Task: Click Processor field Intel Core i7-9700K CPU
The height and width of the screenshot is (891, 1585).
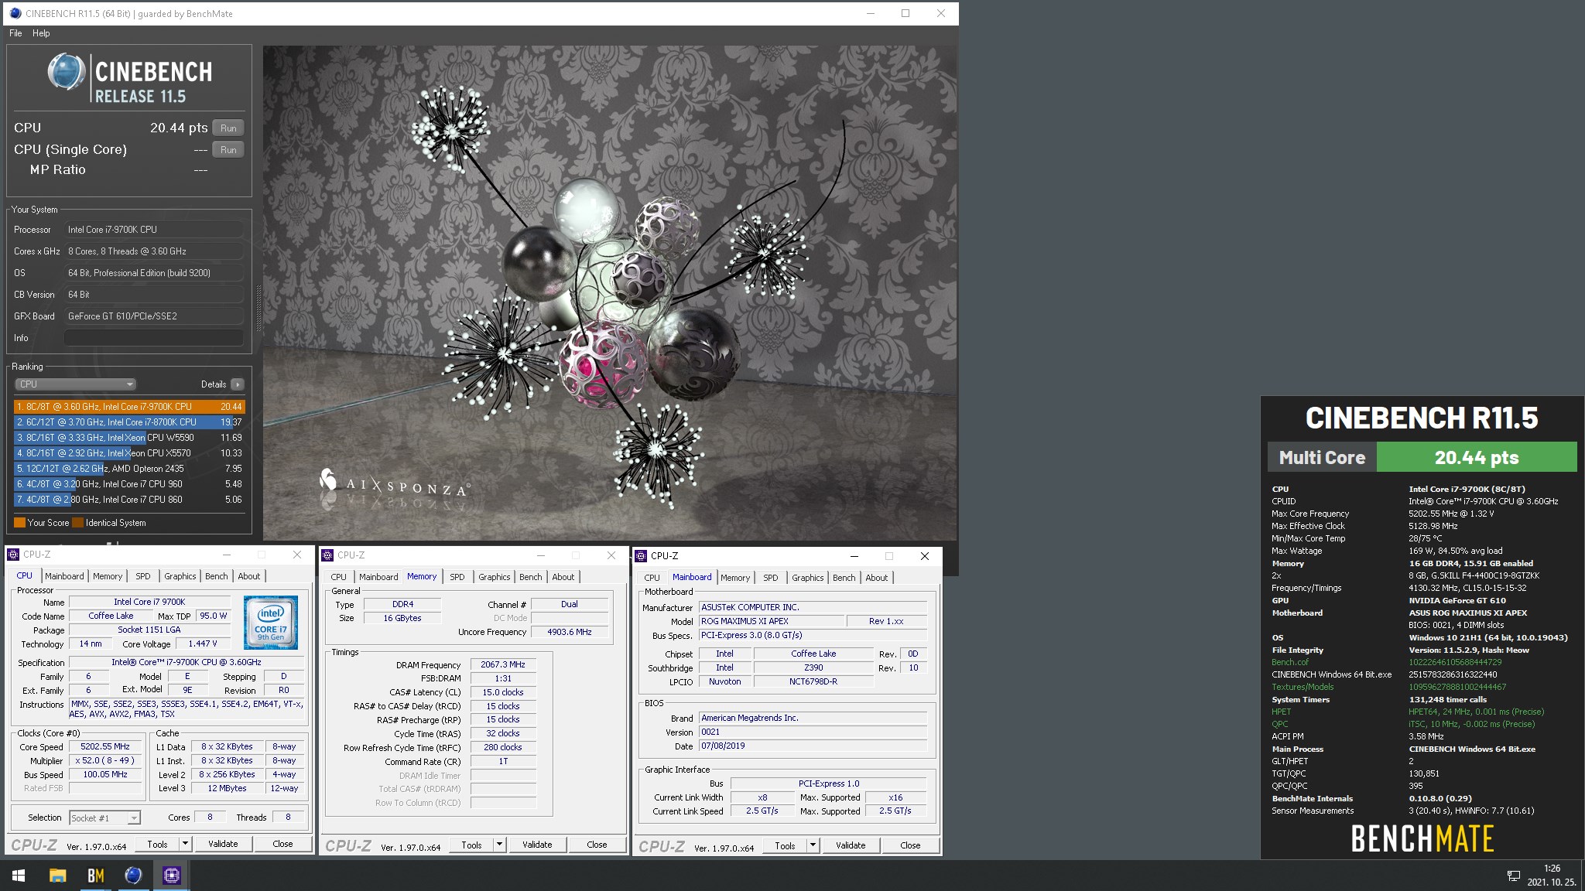Action: point(153,230)
